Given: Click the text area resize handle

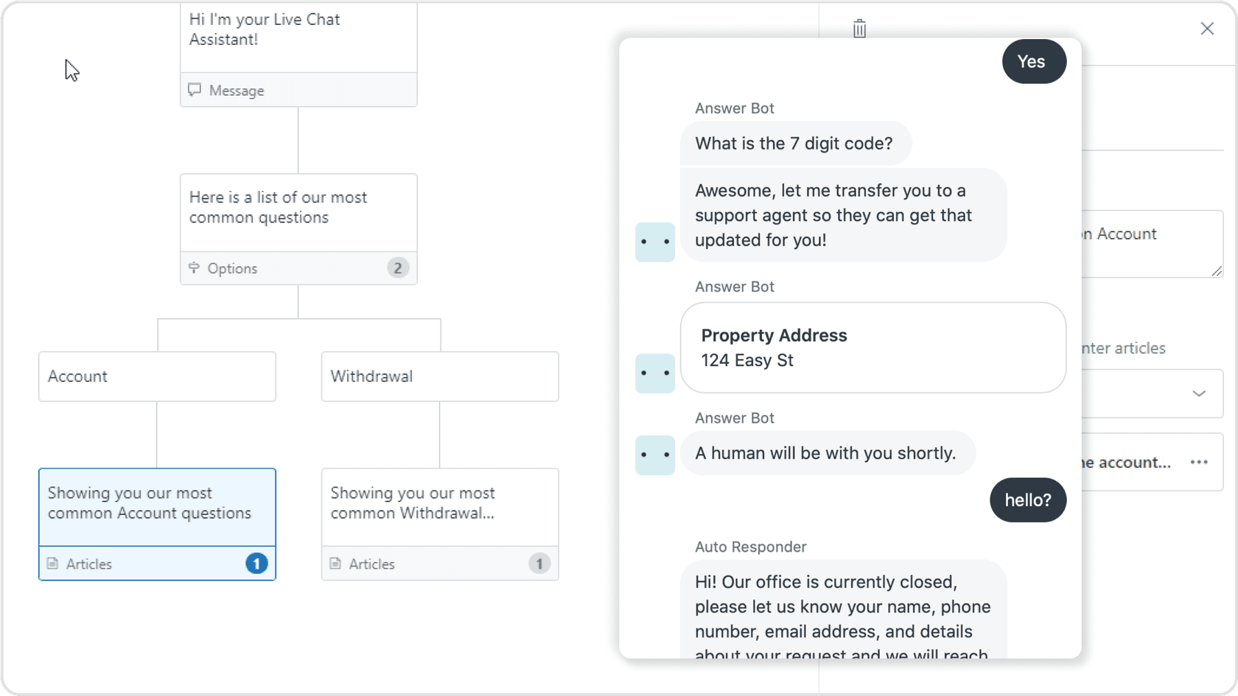Looking at the screenshot, I should (1217, 271).
